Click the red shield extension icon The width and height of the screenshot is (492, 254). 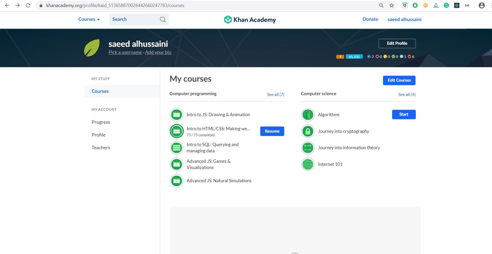[405, 5]
